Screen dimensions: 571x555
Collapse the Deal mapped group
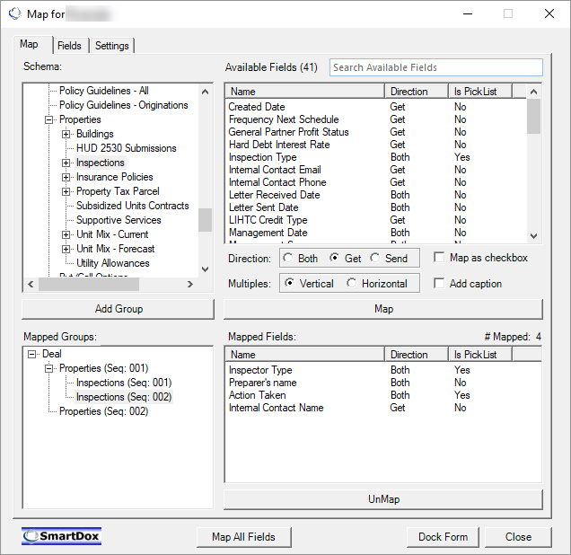coord(32,354)
